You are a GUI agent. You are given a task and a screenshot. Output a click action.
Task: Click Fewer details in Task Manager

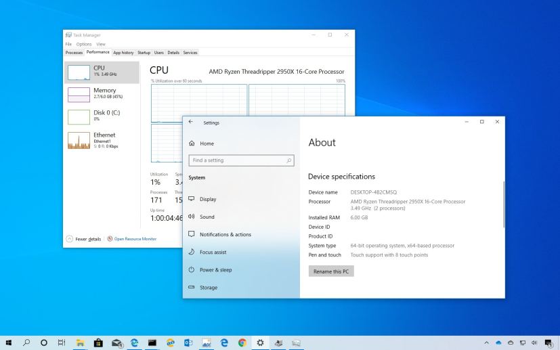[83, 239]
